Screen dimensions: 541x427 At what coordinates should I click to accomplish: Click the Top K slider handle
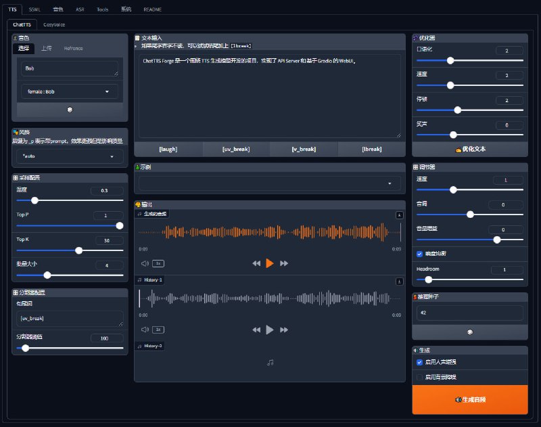pos(79,250)
